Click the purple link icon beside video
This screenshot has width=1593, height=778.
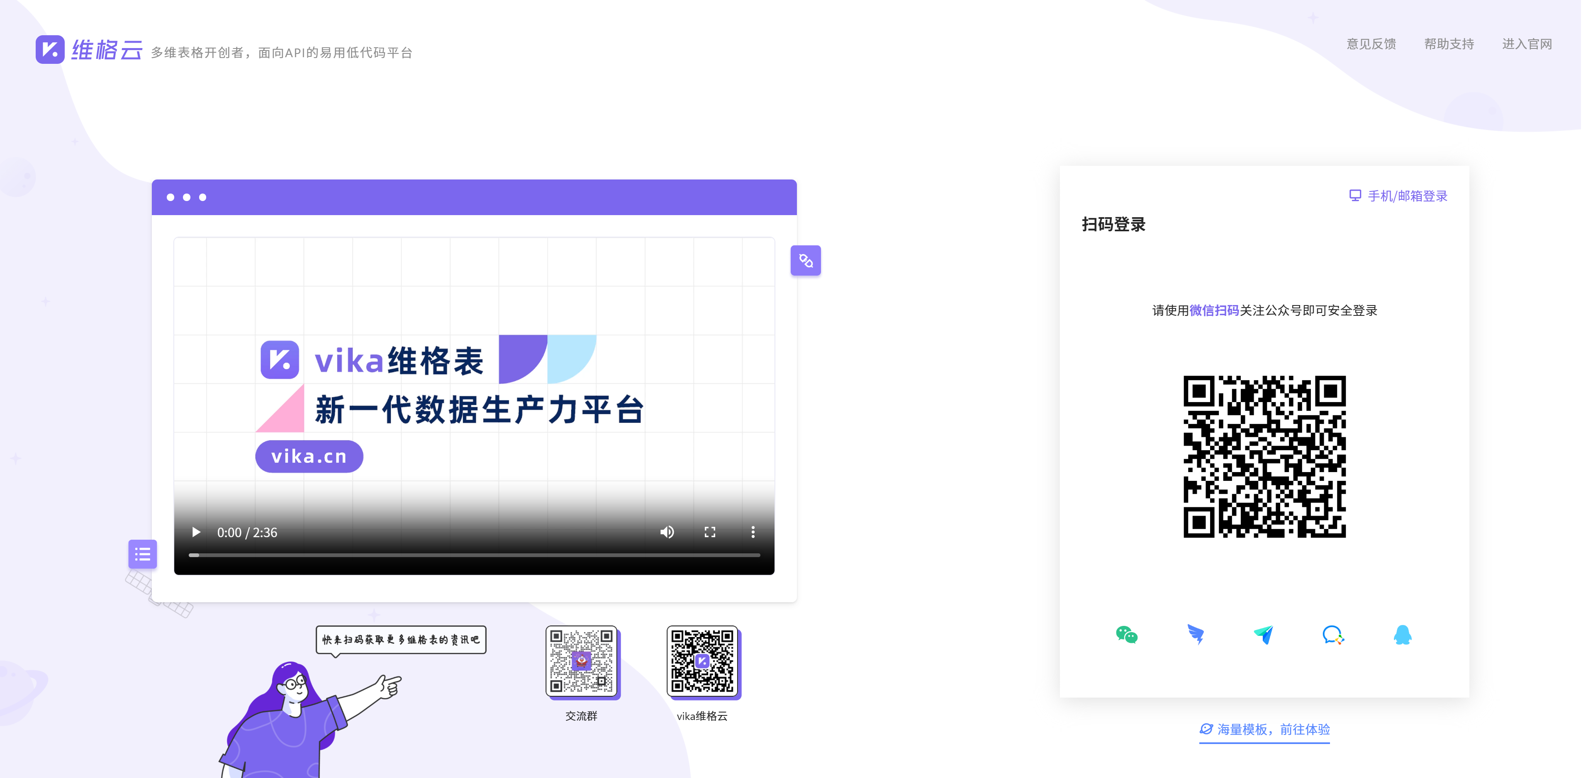[805, 261]
